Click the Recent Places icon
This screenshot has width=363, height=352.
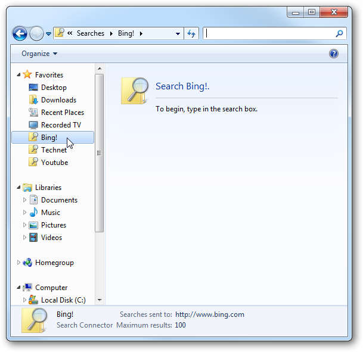33,113
